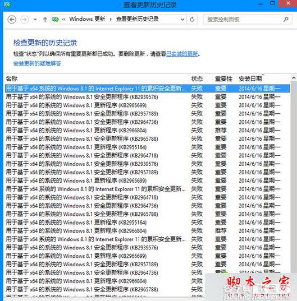Open the address bar history dropdown
Screen dimensions: 297x301
point(182,20)
